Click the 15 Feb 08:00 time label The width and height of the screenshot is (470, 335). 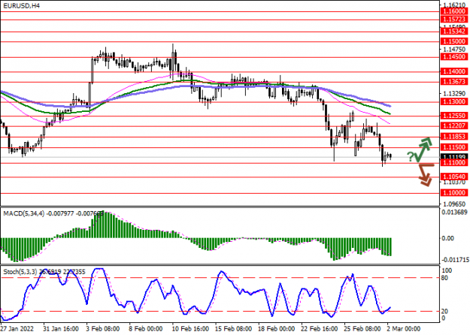coord(234,329)
